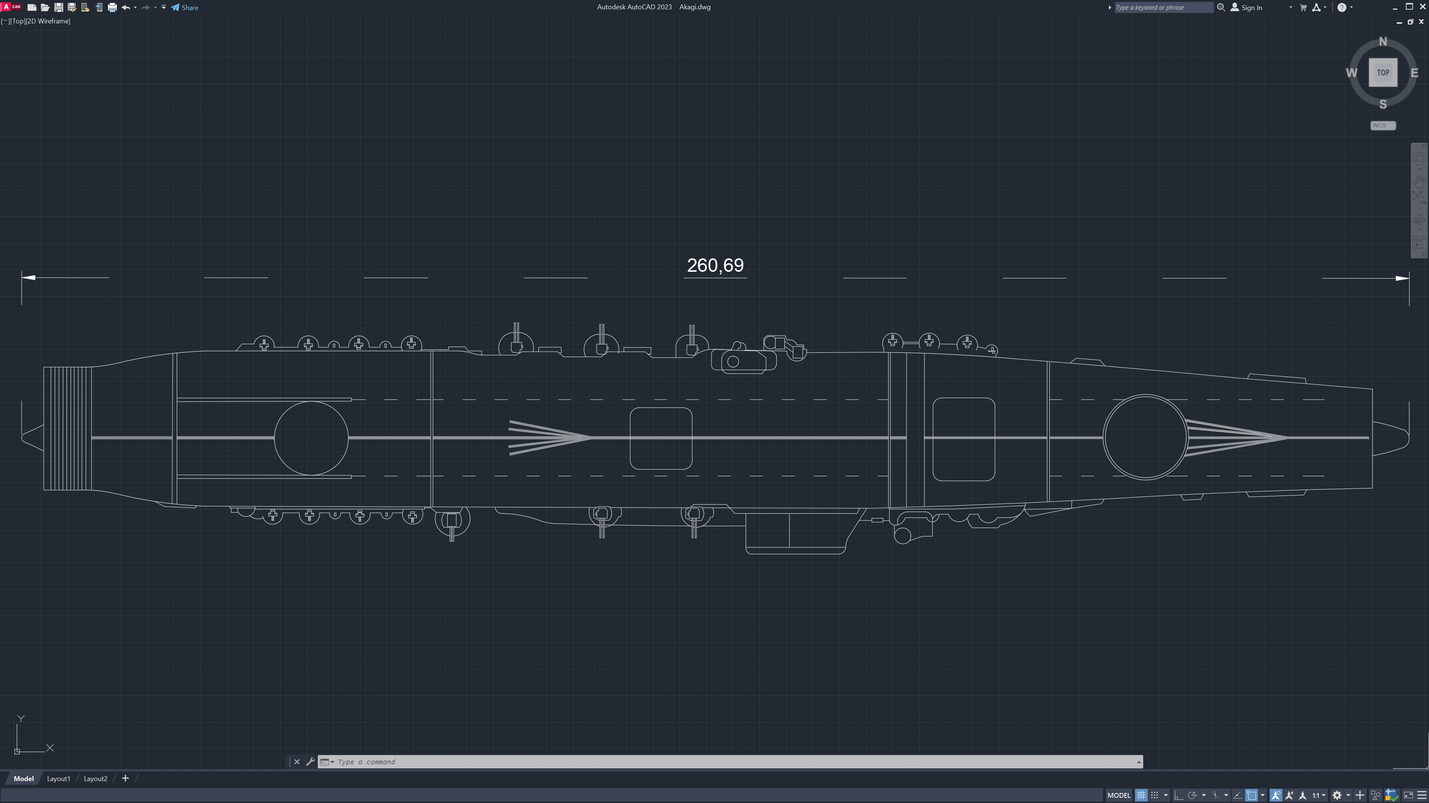Screen dimensions: 1429x803
Task: Click the command line input field
Action: tap(721, 762)
